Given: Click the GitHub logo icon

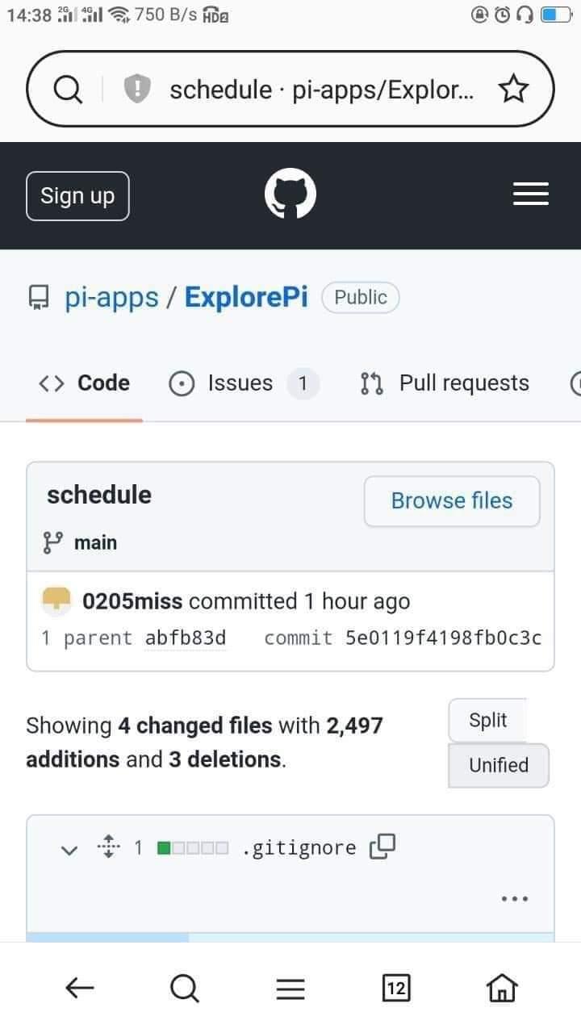Looking at the screenshot, I should 290,196.
